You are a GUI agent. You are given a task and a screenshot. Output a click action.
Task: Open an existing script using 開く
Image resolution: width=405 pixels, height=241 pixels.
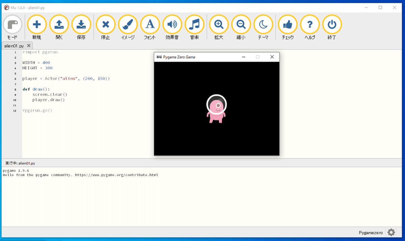[59, 24]
